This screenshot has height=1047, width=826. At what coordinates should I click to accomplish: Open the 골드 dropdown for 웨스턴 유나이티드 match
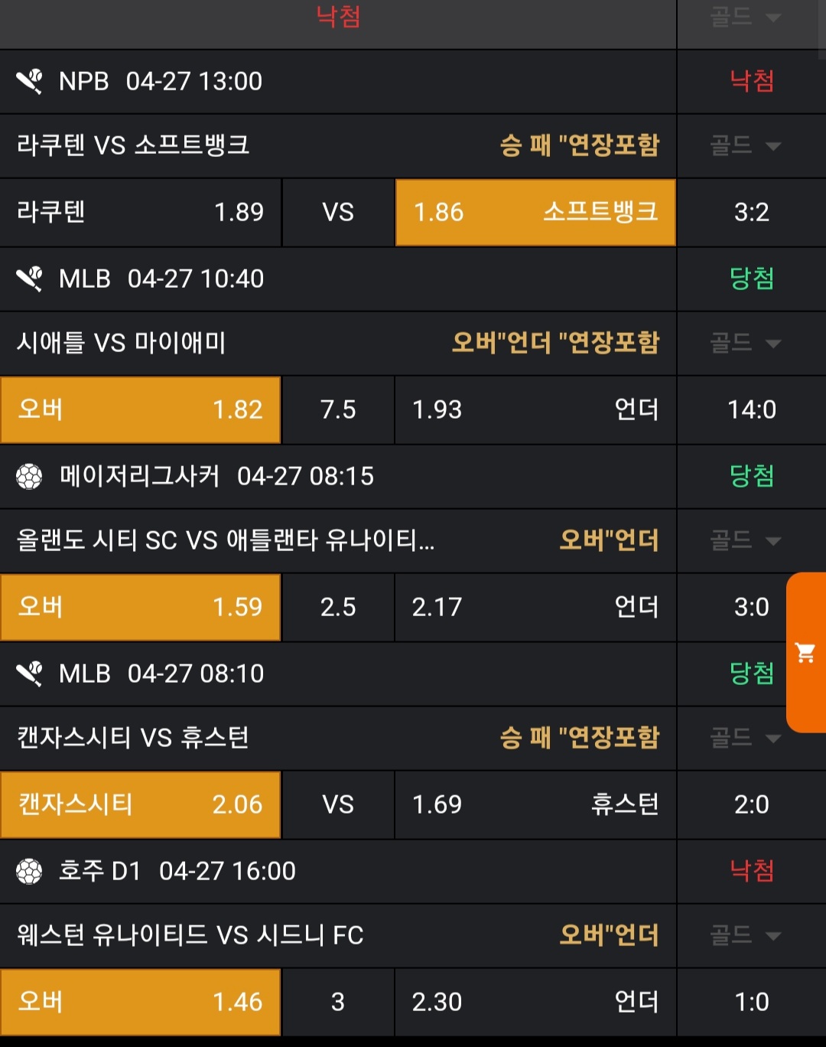[745, 935]
